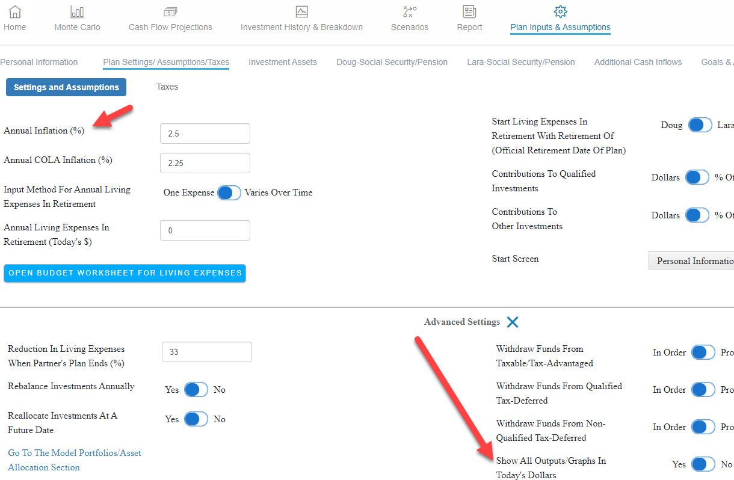734x480 pixels.
Task: Toggle Withdraw From Non-Qualified Tax-Deferred switch
Action: coord(703,427)
